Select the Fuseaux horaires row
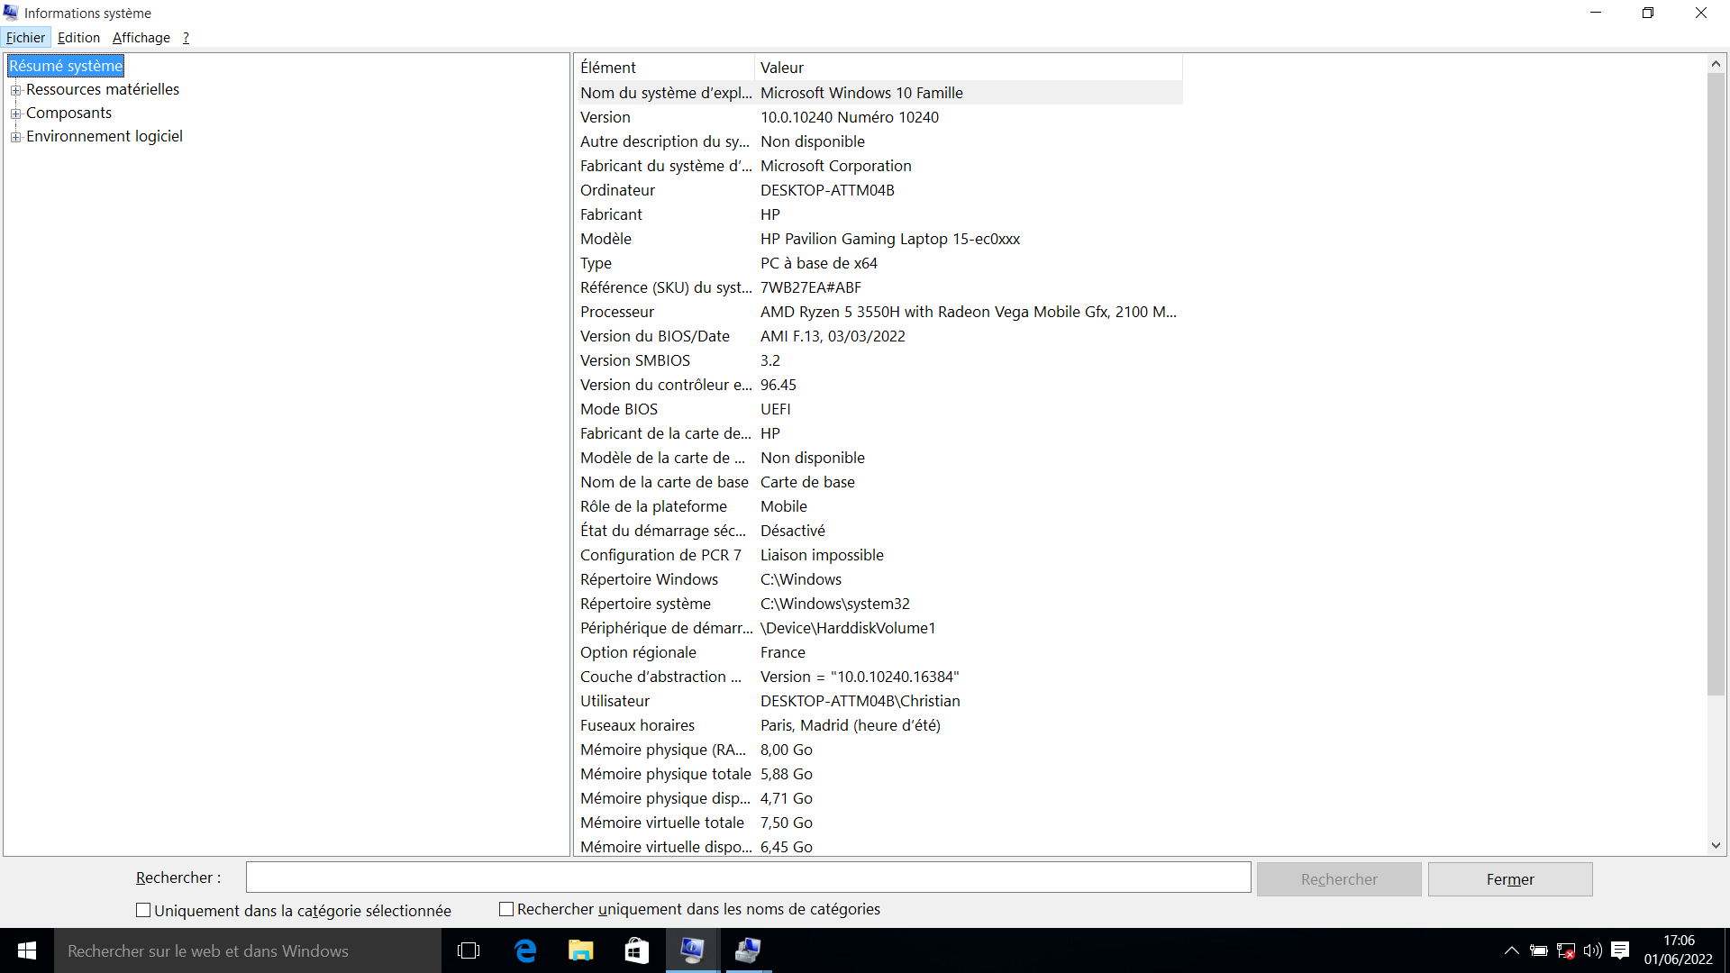Screen dimensions: 1730x973 coord(879,725)
